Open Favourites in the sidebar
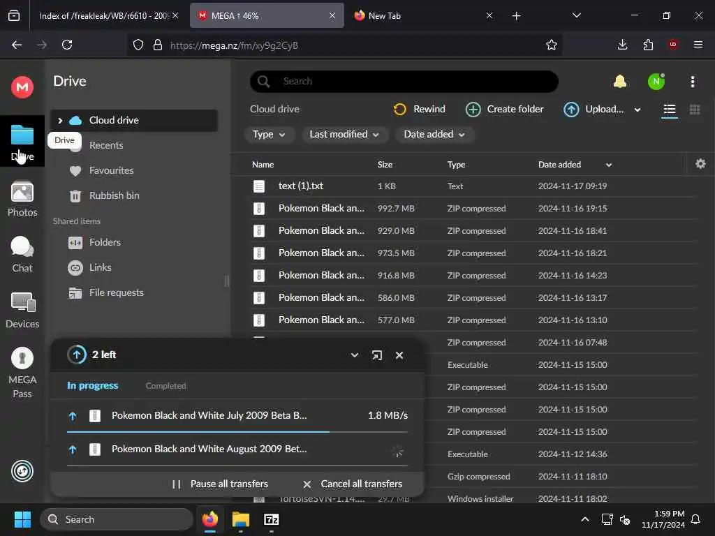Image resolution: width=715 pixels, height=536 pixels. (111, 170)
